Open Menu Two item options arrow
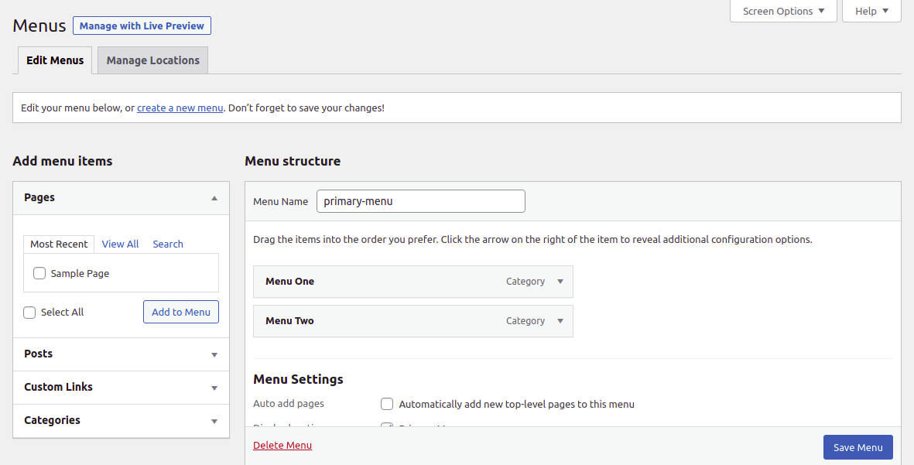Screen dimensions: 914x465 pyautogui.click(x=560, y=321)
